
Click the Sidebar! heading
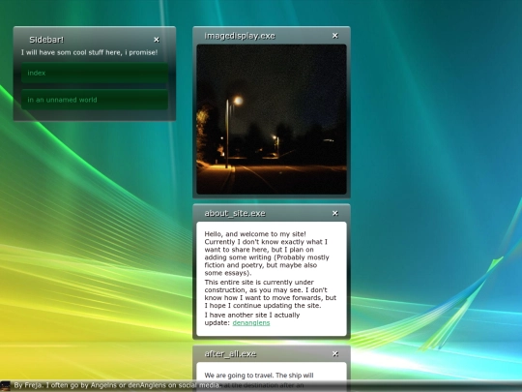coord(46,40)
